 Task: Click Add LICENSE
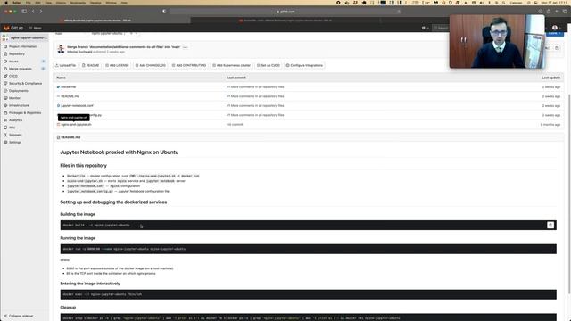(x=117, y=65)
